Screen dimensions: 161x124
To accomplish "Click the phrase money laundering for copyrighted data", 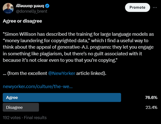I will 46,41.
